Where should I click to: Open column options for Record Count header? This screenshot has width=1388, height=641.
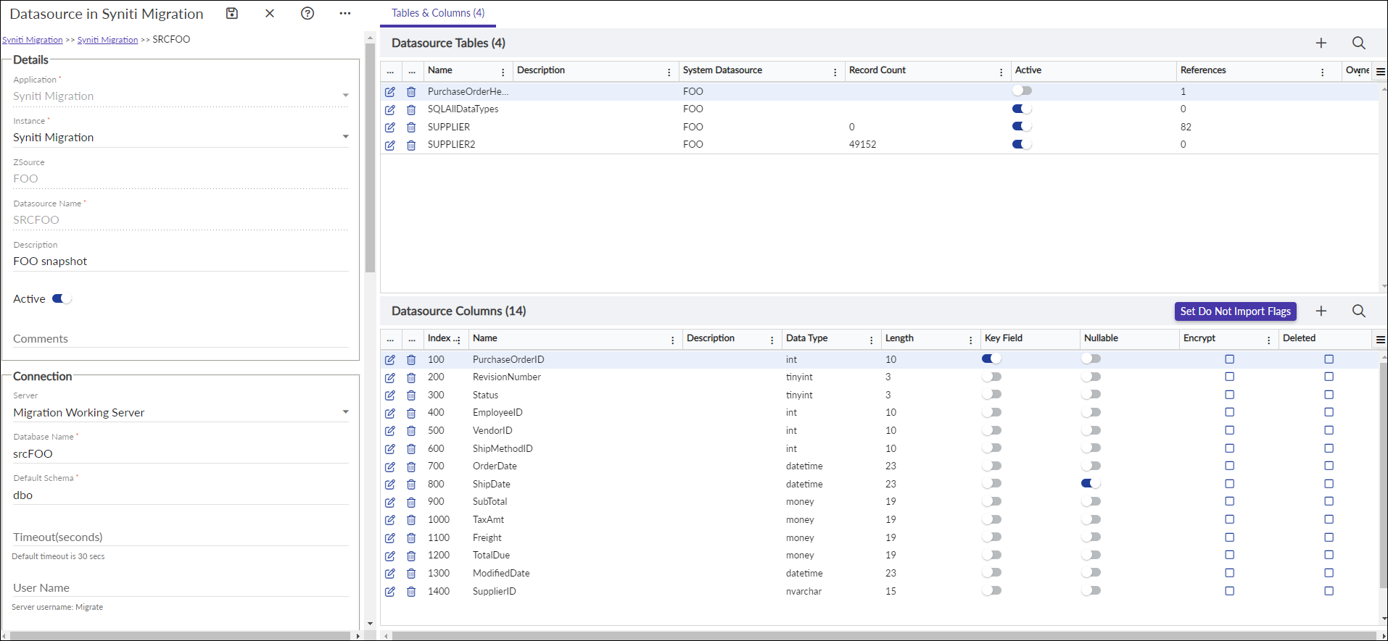click(1001, 72)
